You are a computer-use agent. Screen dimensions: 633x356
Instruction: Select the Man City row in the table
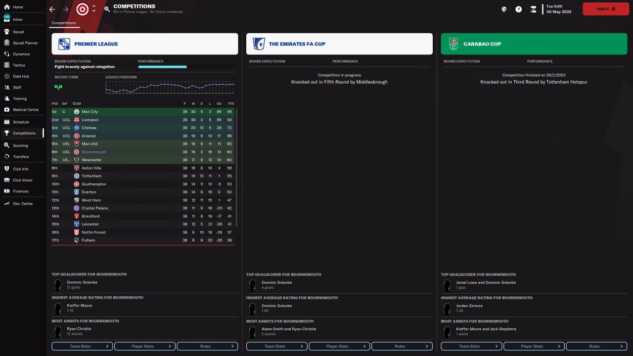pyautogui.click(x=143, y=112)
